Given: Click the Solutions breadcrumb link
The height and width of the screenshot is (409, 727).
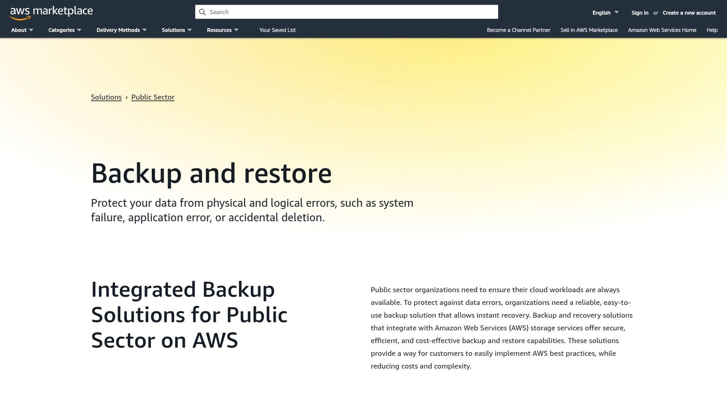Looking at the screenshot, I should pos(106,97).
